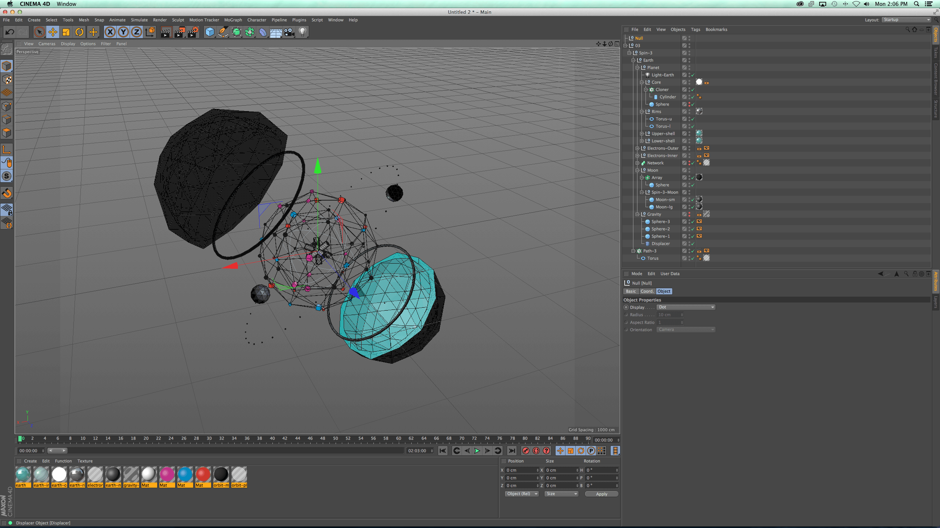
Task: Open the MoGraph menu
Action: tap(233, 20)
